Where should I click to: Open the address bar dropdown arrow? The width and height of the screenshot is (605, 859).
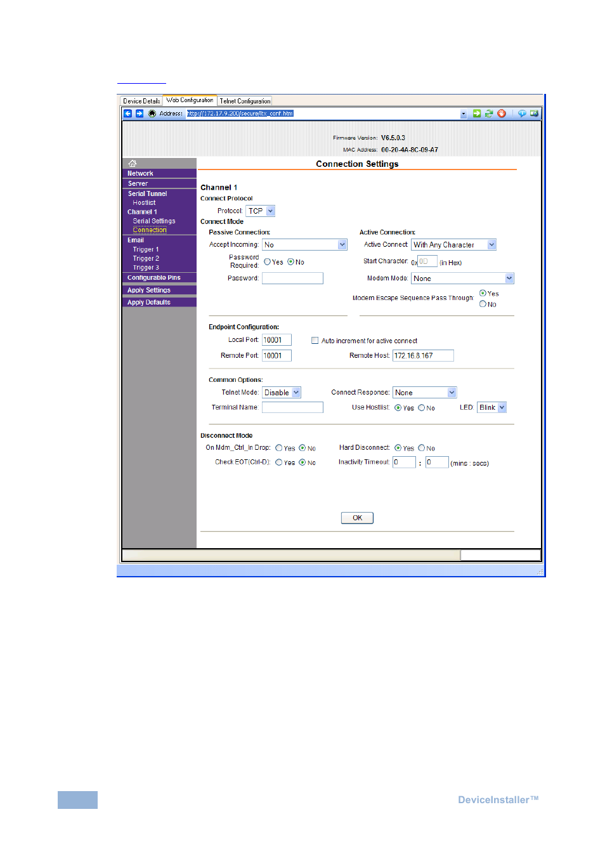[x=464, y=113]
